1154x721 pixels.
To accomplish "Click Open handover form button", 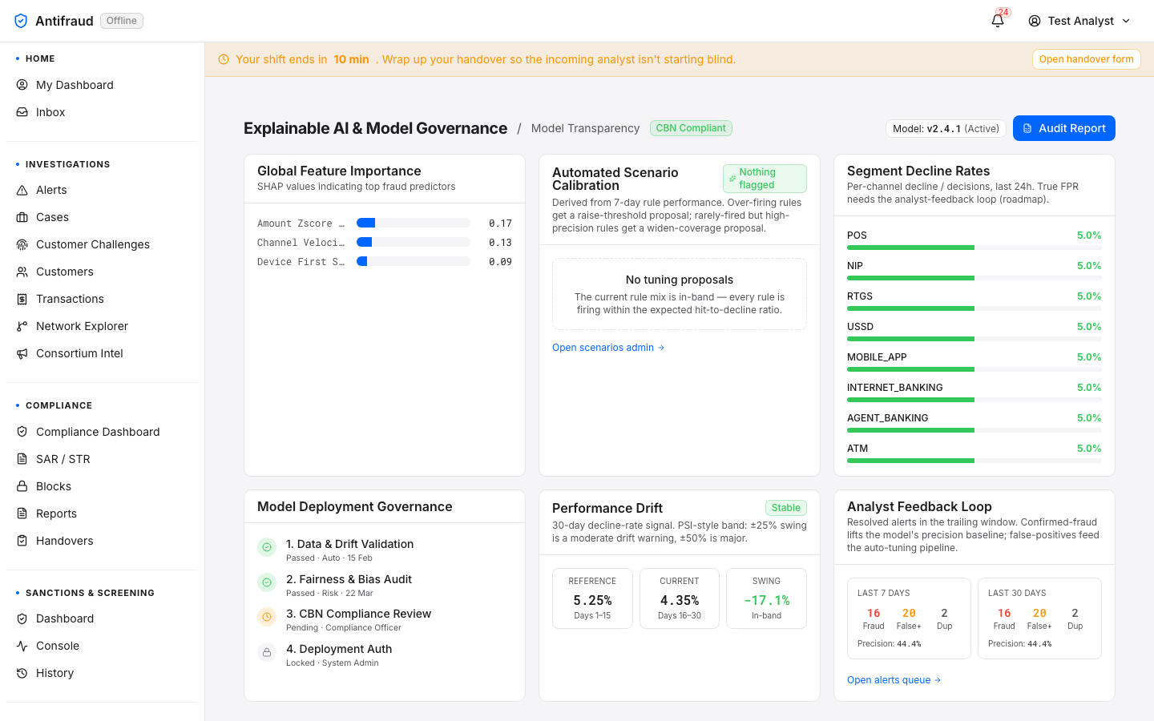I will [x=1086, y=59].
